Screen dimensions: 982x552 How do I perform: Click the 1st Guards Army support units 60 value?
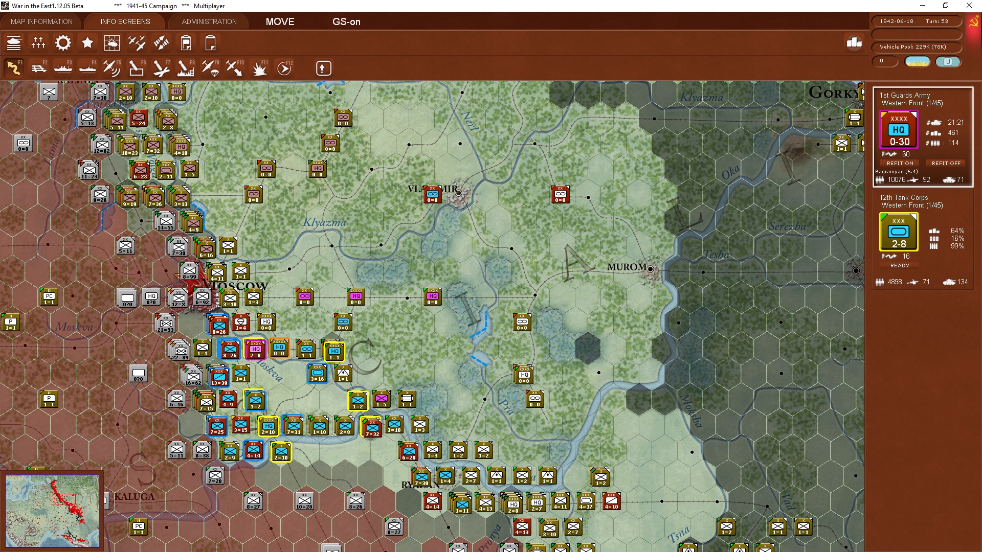click(905, 154)
